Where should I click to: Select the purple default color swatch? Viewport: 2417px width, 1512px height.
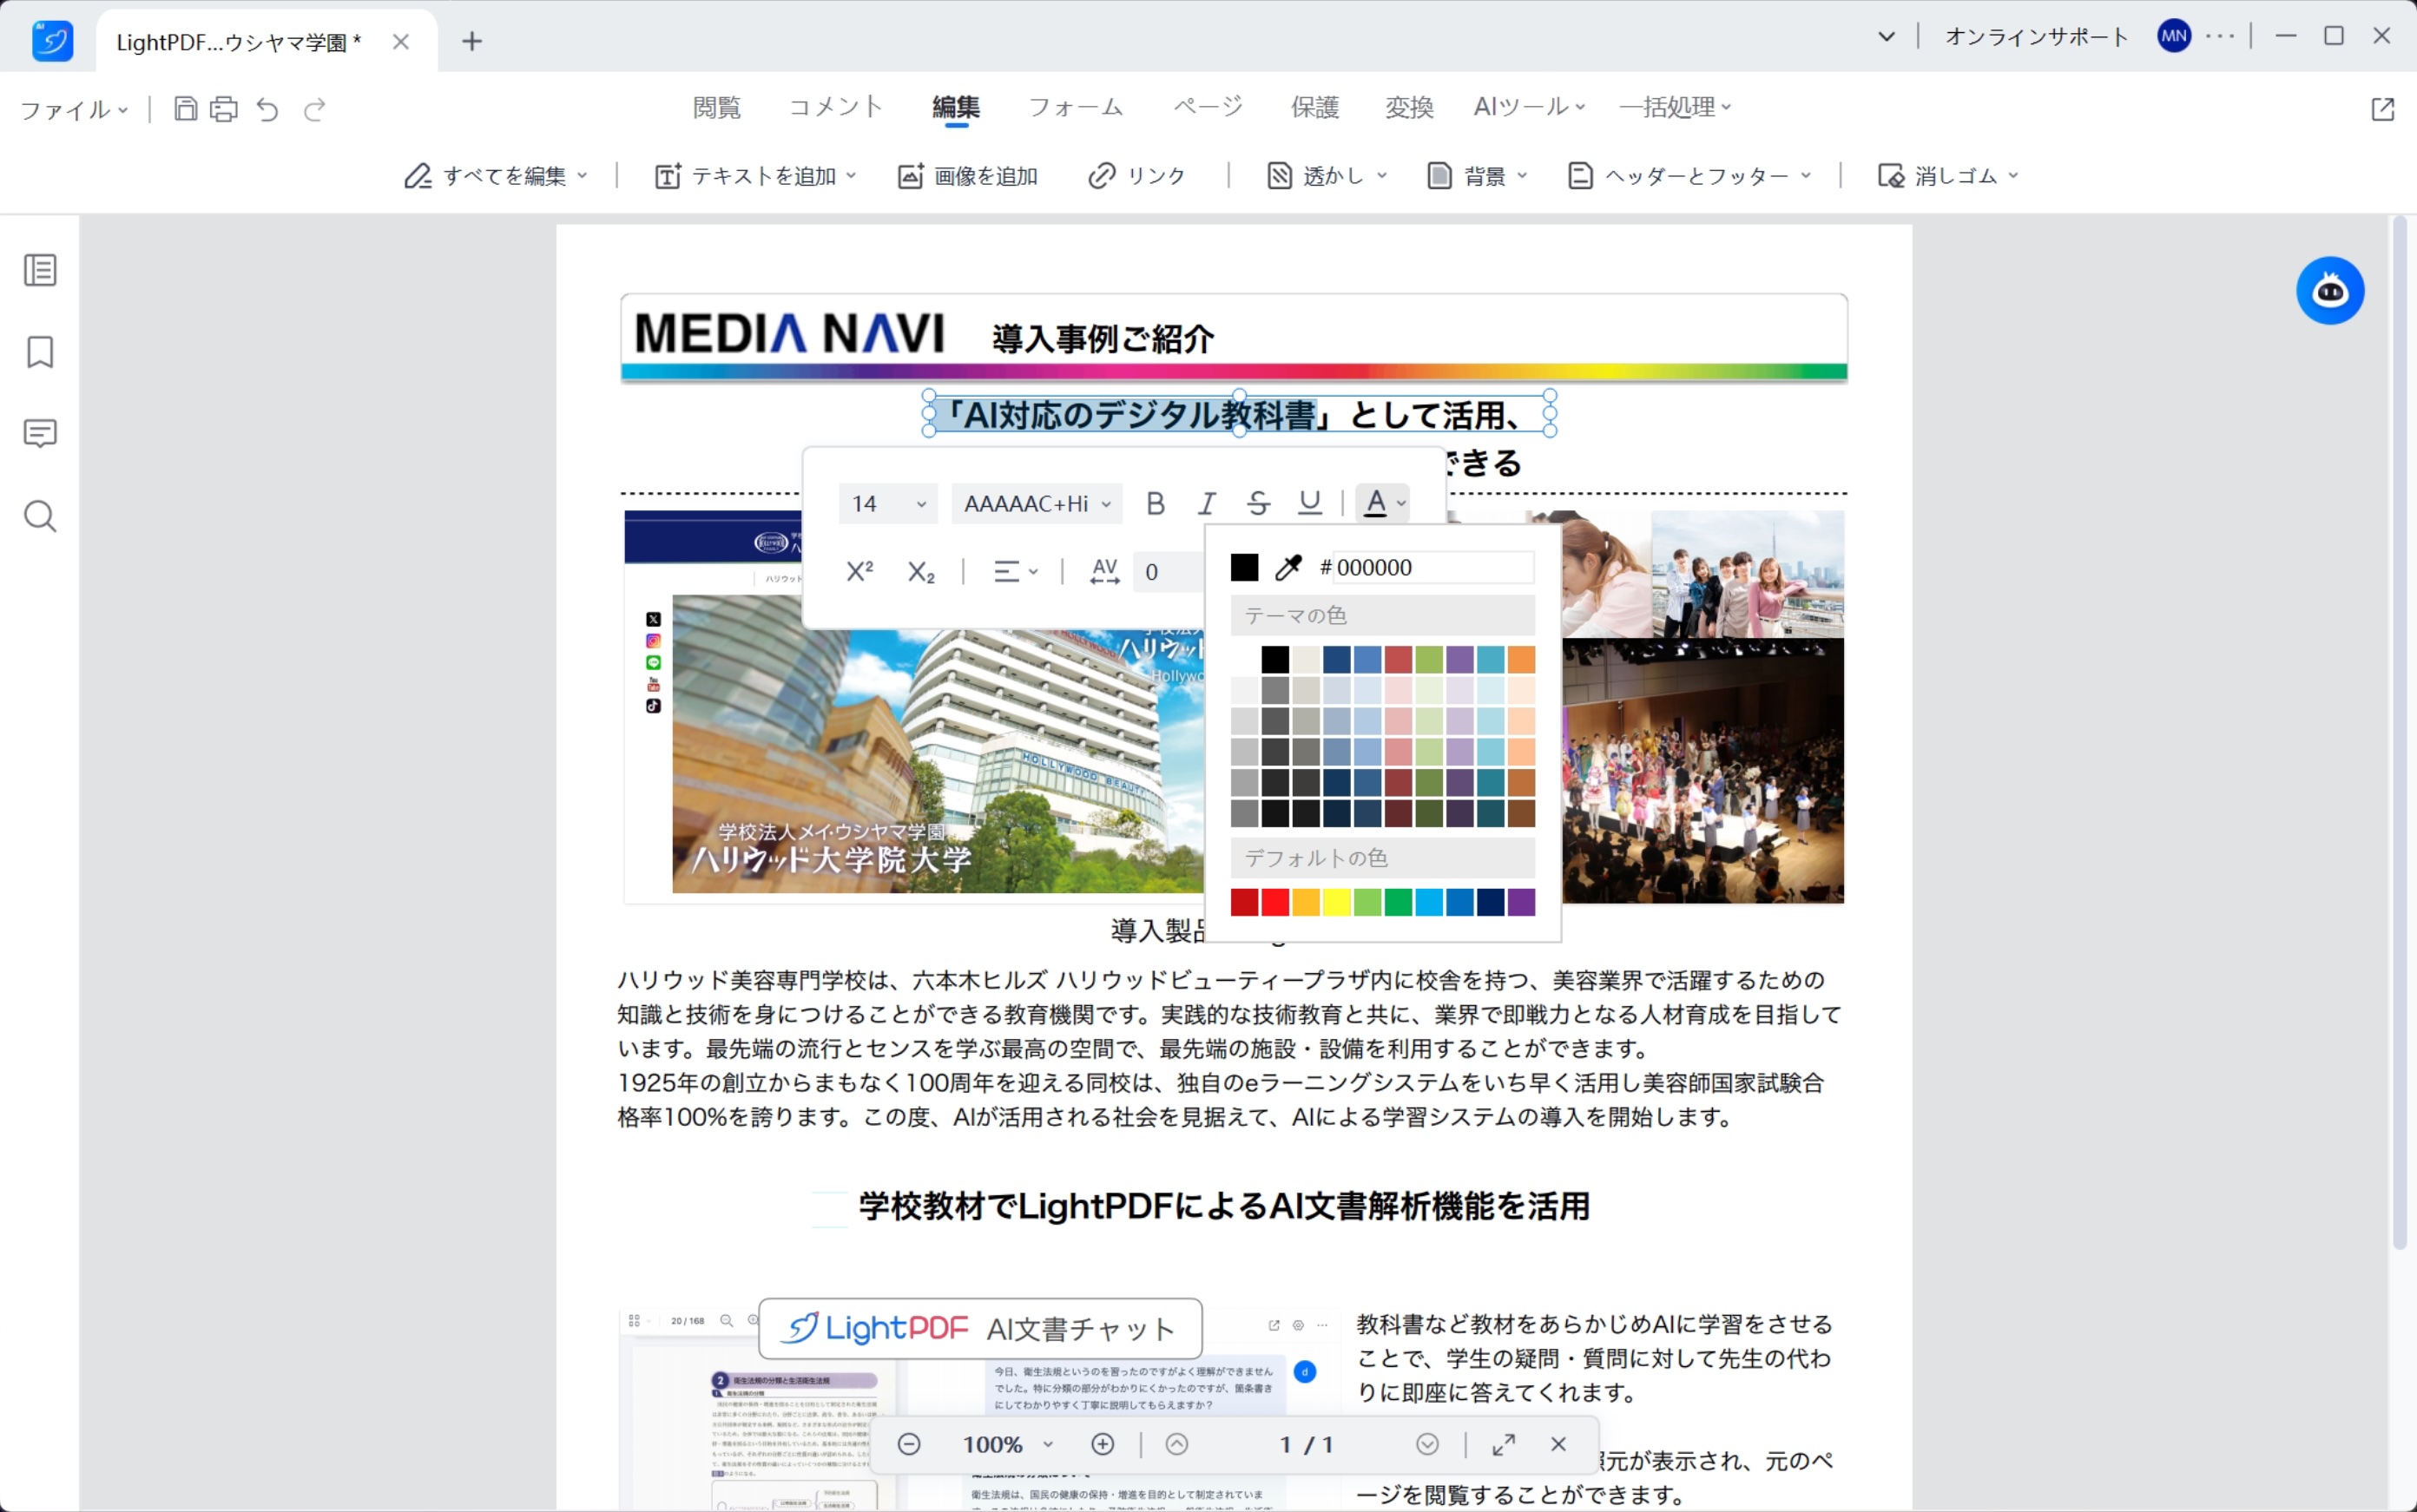pyautogui.click(x=1521, y=902)
